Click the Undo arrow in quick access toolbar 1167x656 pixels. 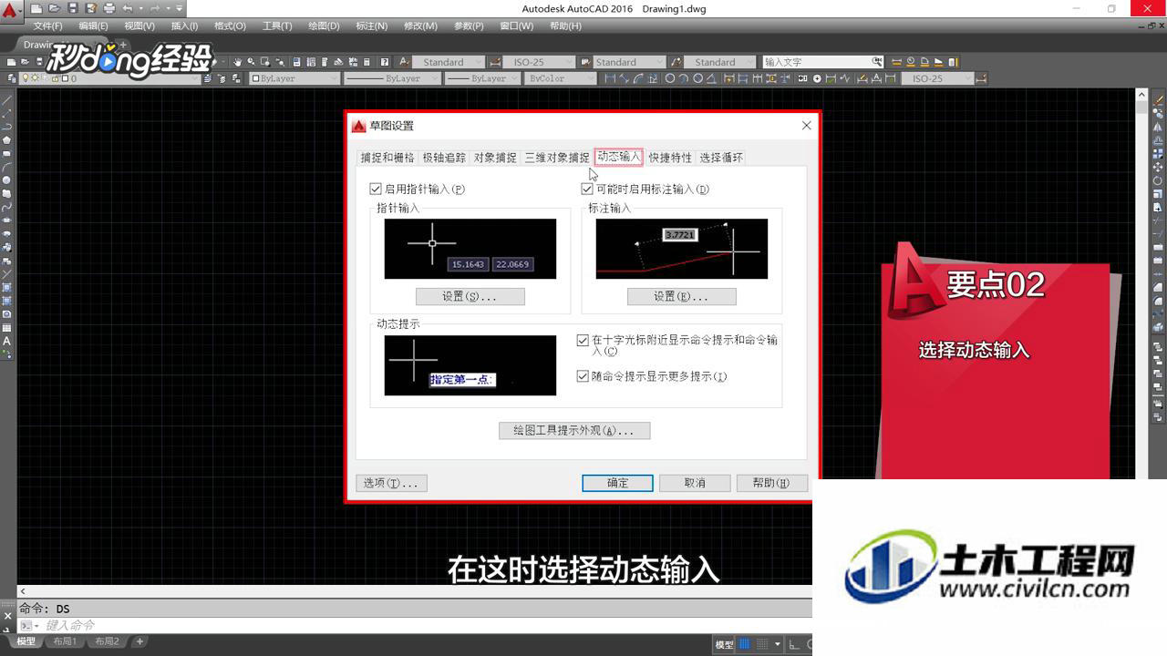(127, 8)
